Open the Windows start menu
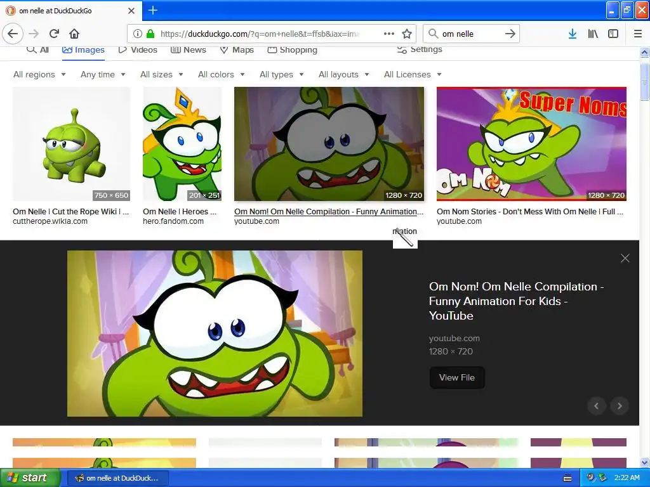The height and width of the screenshot is (487, 650). (x=30, y=478)
